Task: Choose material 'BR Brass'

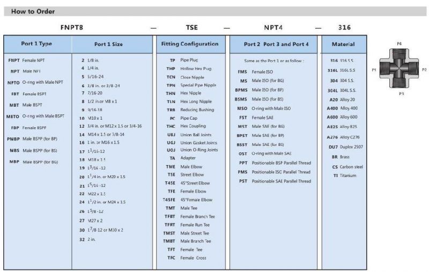Action: [341, 157]
